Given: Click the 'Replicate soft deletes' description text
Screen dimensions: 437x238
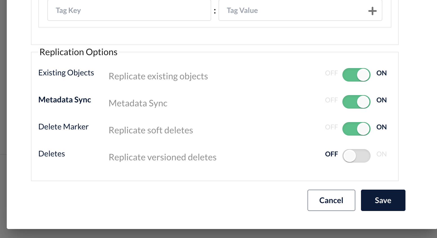Looking at the screenshot, I should tap(151, 130).
